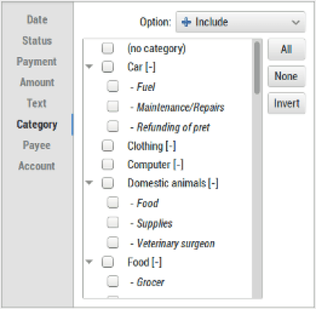Check the (no category) checkbox
Screen dimensions: 316x309
coord(107,48)
